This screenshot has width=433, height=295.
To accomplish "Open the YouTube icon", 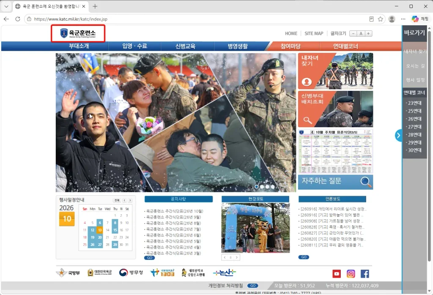I will point(336,274).
